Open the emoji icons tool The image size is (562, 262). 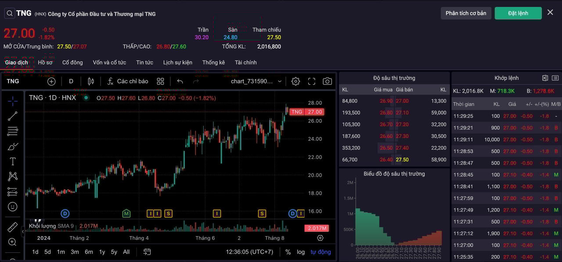(x=13, y=207)
